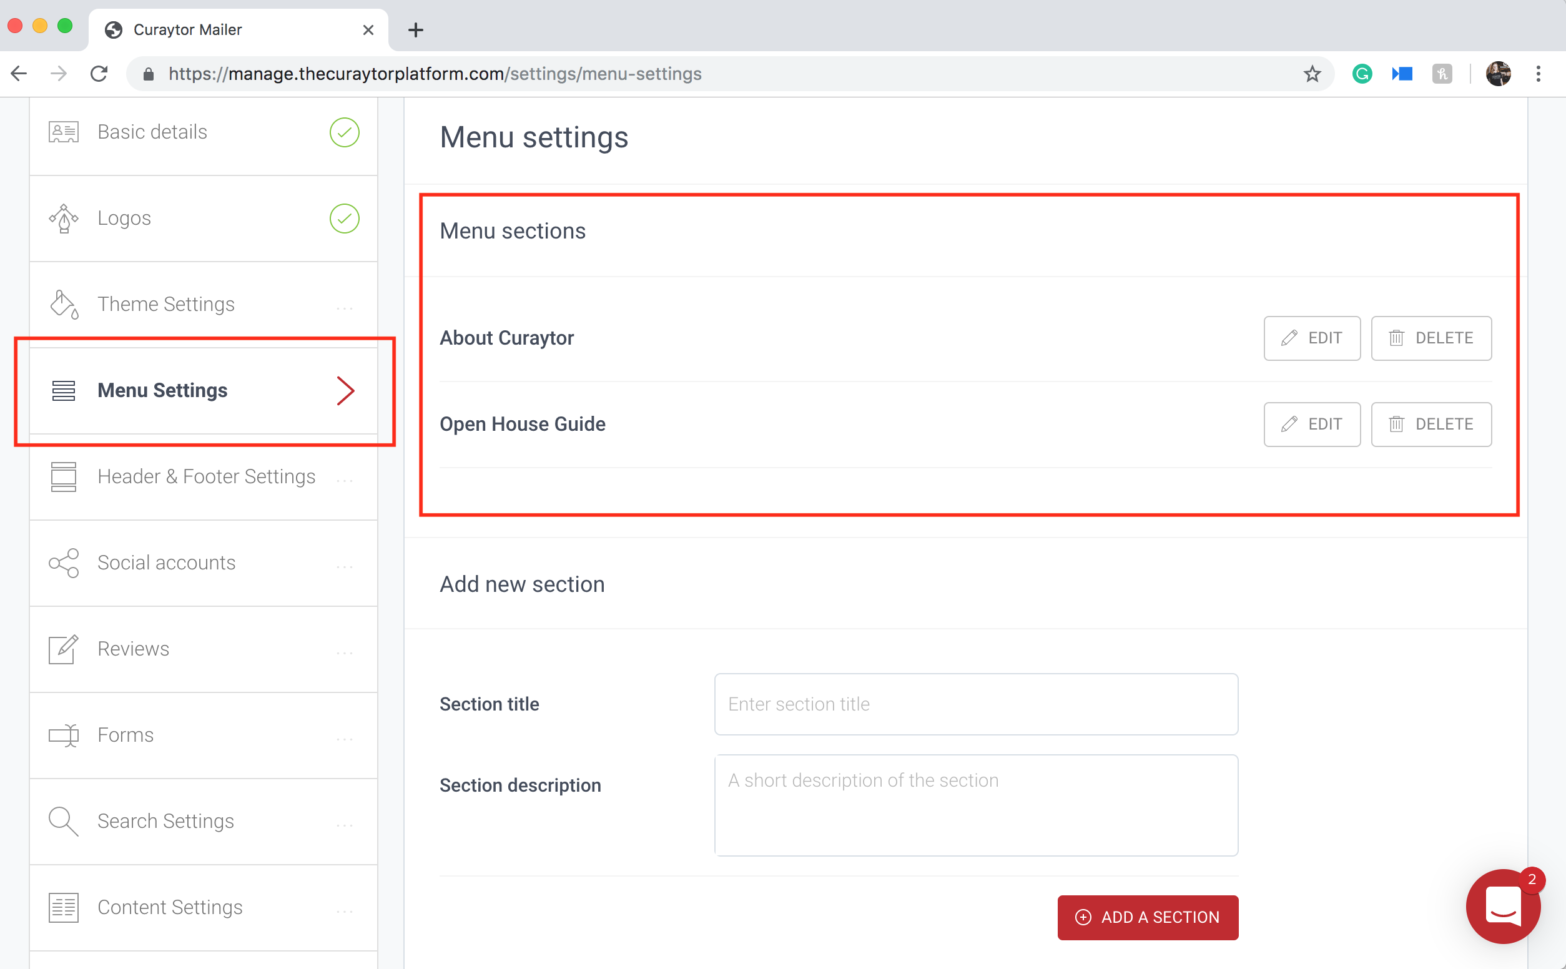The image size is (1566, 969).
Task: Click the grey extension icon in toolbar
Action: (1442, 74)
